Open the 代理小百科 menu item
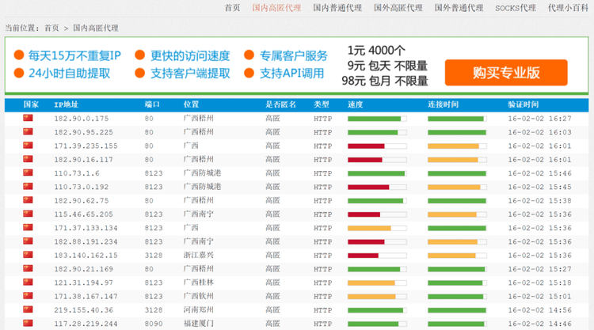This screenshot has height=330, width=594. (567, 8)
